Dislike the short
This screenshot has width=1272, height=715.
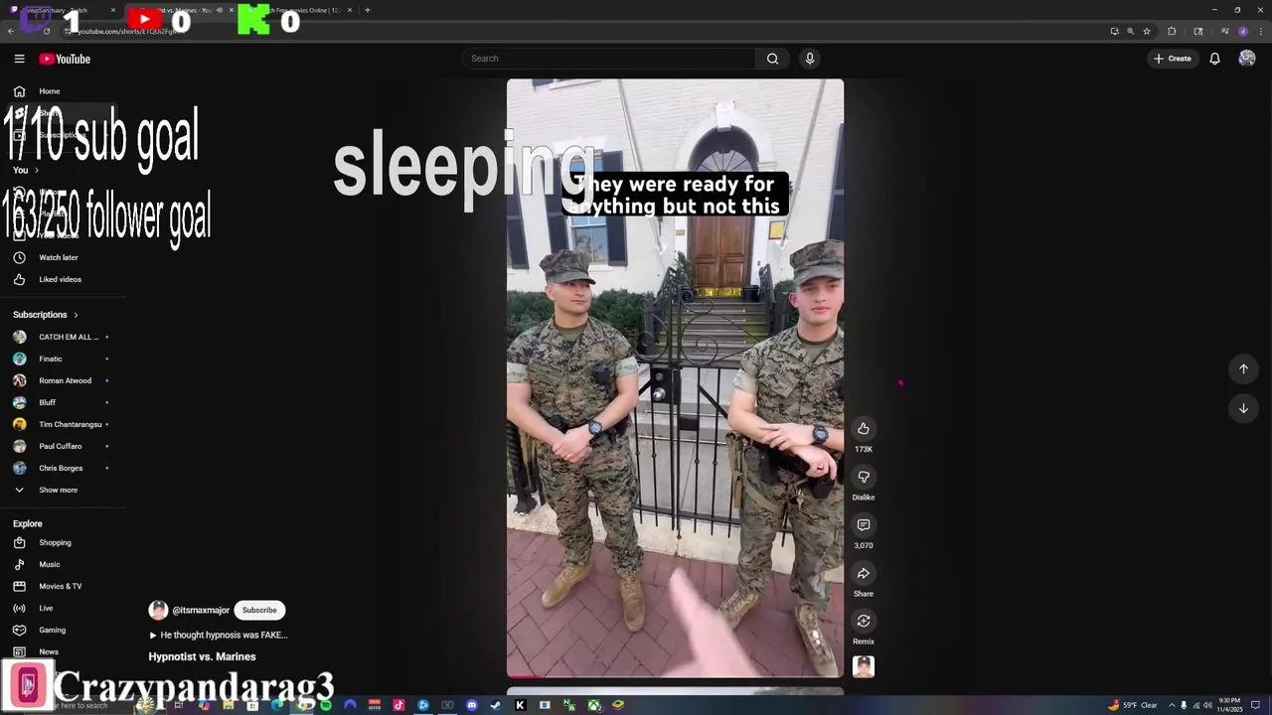tap(864, 477)
